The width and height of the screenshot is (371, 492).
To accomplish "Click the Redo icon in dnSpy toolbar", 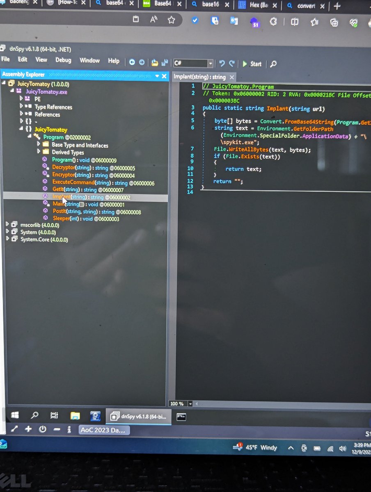I will click(231, 64).
